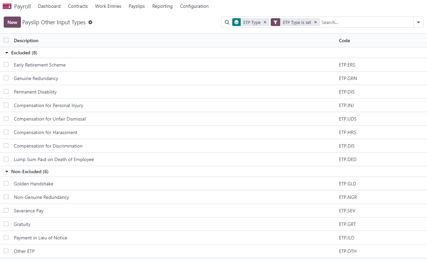Check the Other ETP row checkbox
This screenshot has width=427, height=261.
6,251
